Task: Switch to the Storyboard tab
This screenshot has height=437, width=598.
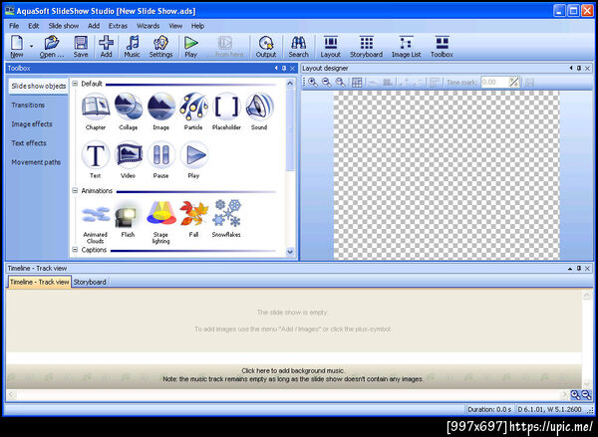Action: point(90,282)
